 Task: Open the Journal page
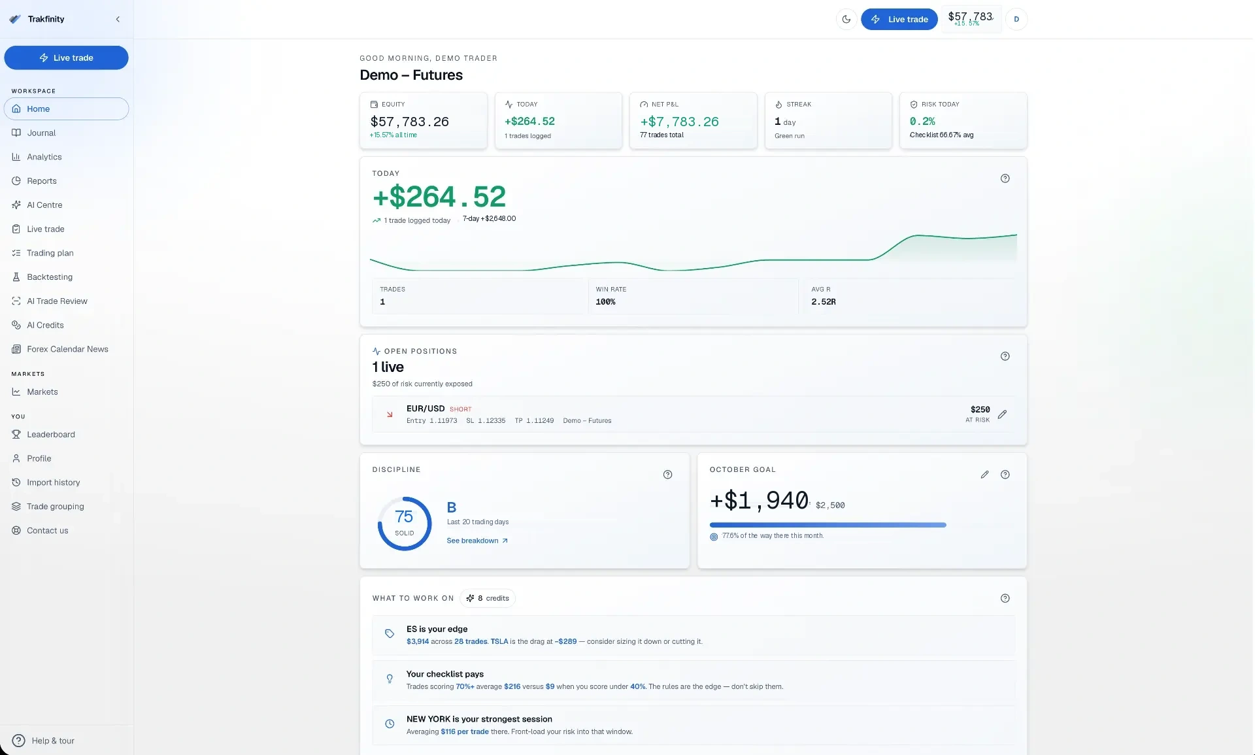[x=66, y=133]
